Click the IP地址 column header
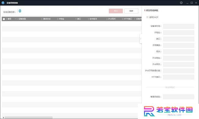This screenshot has height=119, width=199. [x=61, y=19]
